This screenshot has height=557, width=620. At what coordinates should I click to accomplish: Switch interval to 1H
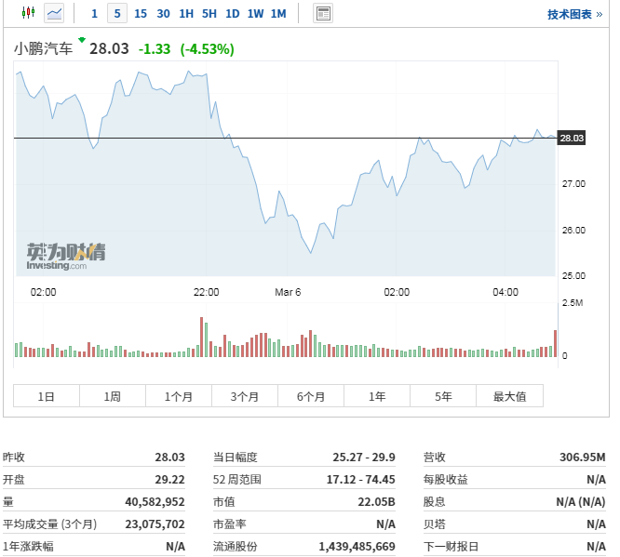pos(186,14)
